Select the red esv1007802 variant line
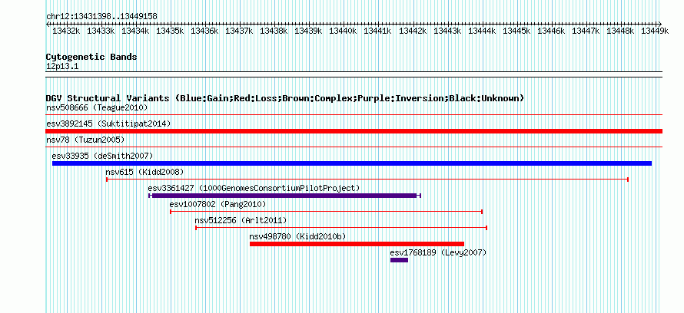The image size is (684, 313). coord(326,212)
